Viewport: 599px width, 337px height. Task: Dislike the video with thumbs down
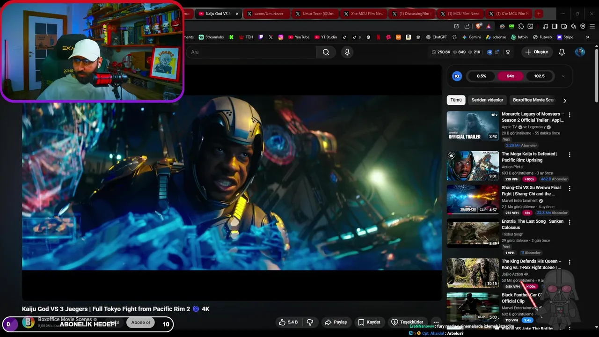[310, 322]
